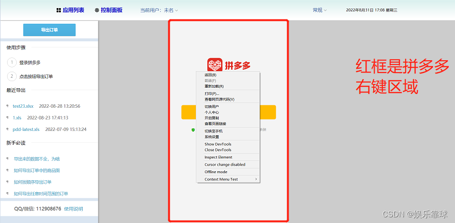The image size is (455, 223).
Task: Click the QQ/微信: 112908676 contact text
Action: tap(38, 208)
